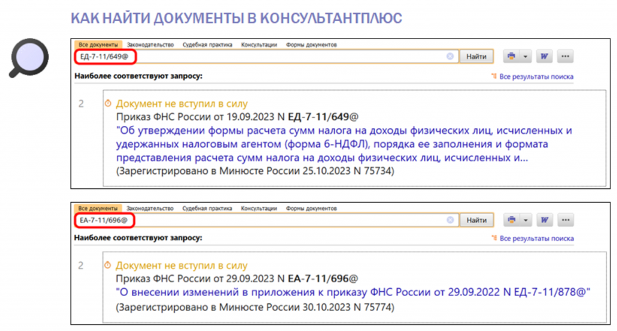The image size is (617, 331).
Task: Select the upper panel's Все документы tab
Action: [98, 45]
